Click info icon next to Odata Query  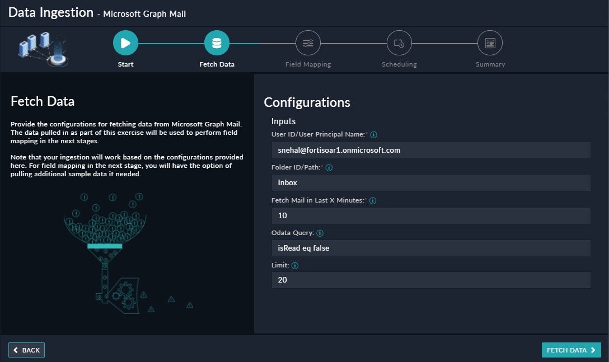(x=320, y=233)
